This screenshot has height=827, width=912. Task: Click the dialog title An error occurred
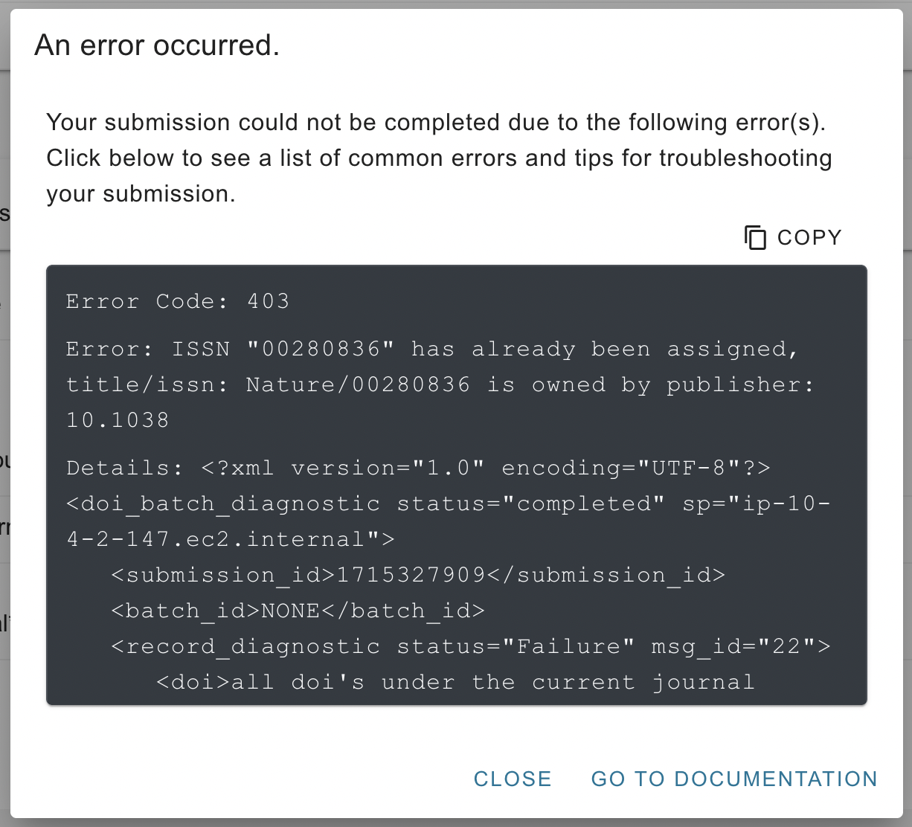pos(156,45)
